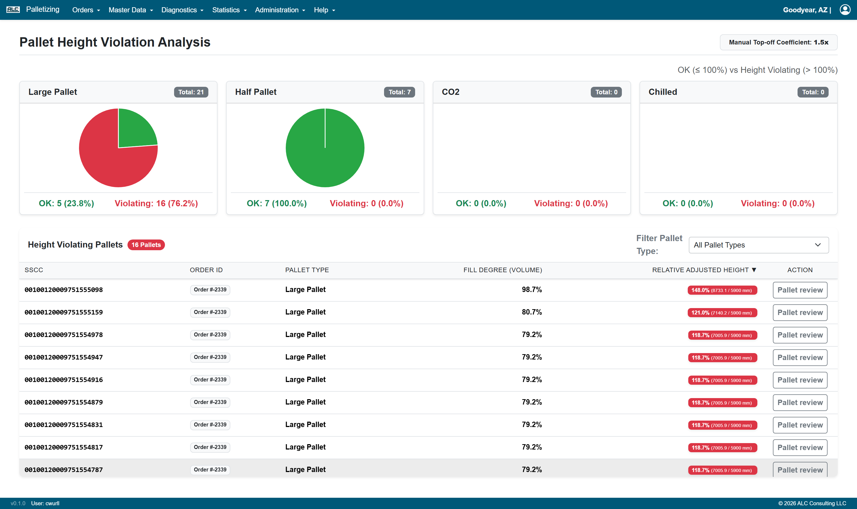
Task: Sort by Relative Adjusted Height column
Action: pos(704,270)
